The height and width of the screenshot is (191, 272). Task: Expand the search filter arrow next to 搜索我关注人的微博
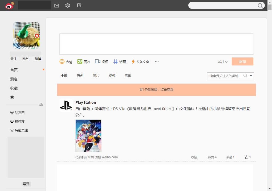251,76
